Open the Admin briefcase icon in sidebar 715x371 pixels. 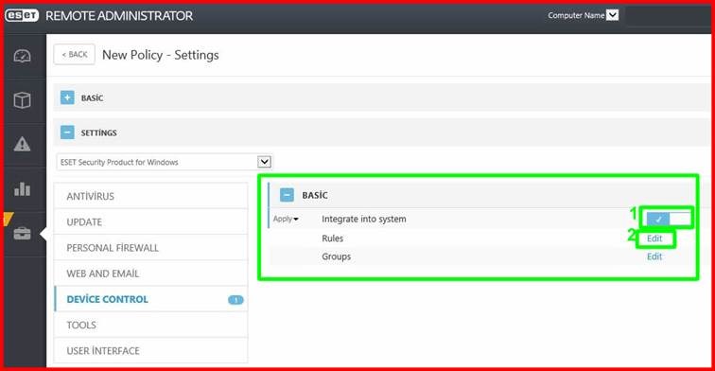click(x=22, y=233)
